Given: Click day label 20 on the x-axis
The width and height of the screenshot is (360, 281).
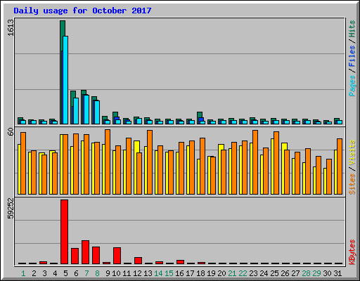Looking at the screenshot, I should pos(221,273).
